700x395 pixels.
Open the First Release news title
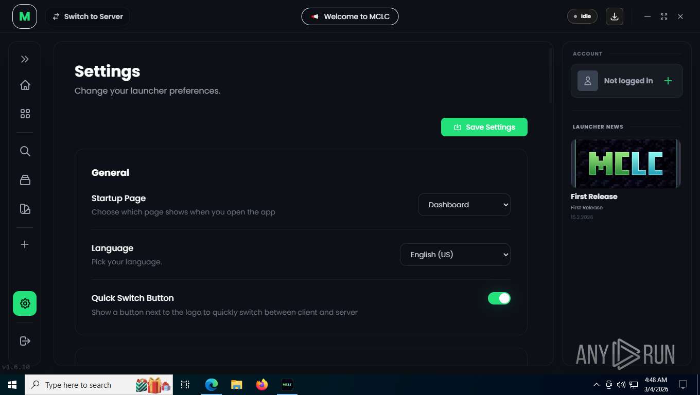click(x=594, y=196)
